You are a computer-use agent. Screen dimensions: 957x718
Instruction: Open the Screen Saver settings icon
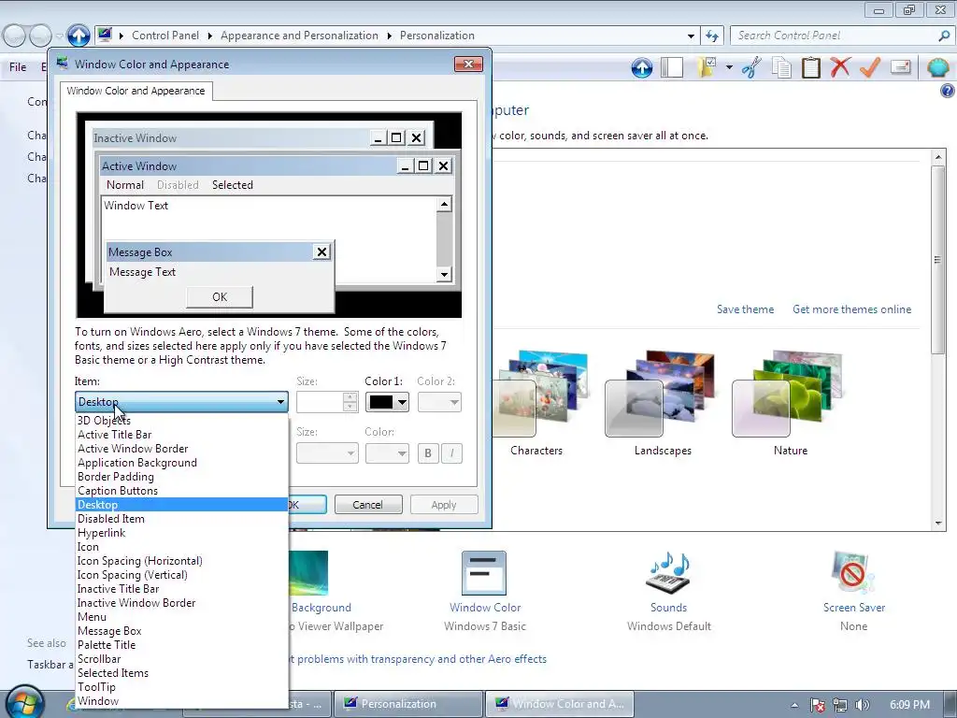click(853, 573)
